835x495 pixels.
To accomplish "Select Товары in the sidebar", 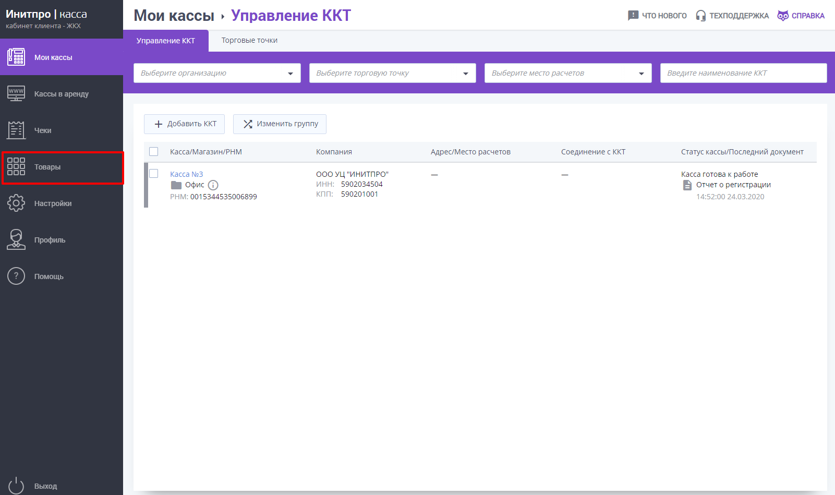I will pyautogui.click(x=62, y=167).
